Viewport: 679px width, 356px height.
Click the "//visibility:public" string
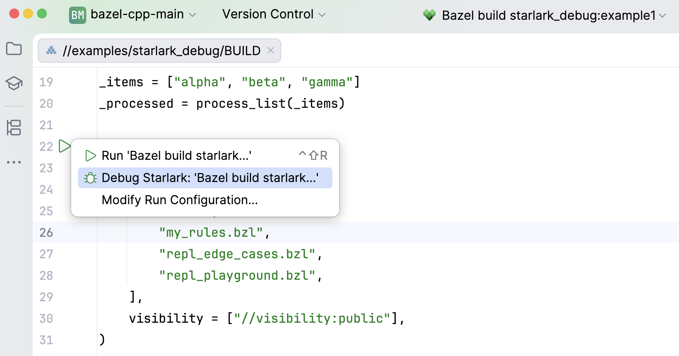[312, 318]
